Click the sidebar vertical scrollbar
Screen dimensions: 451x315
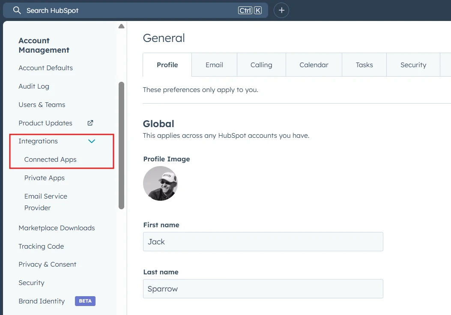point(121,146)
